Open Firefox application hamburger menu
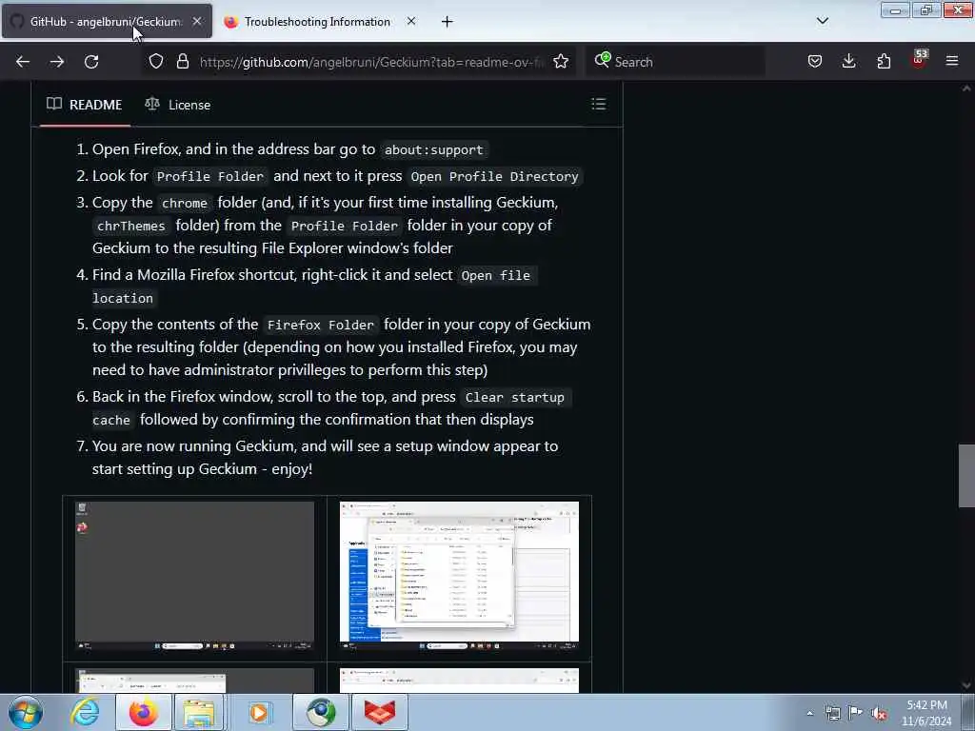 [952, 61]
